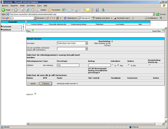The height and width of the screenshot is (129, 168).
Task: Click the horizontal scrollbar right arrow
Action: [x=163, y=124]
